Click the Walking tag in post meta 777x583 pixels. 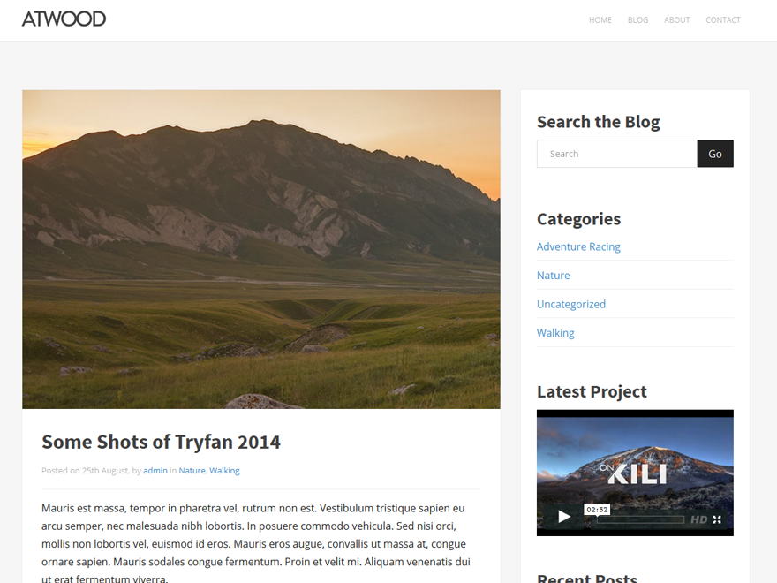(x=224, y=471)
